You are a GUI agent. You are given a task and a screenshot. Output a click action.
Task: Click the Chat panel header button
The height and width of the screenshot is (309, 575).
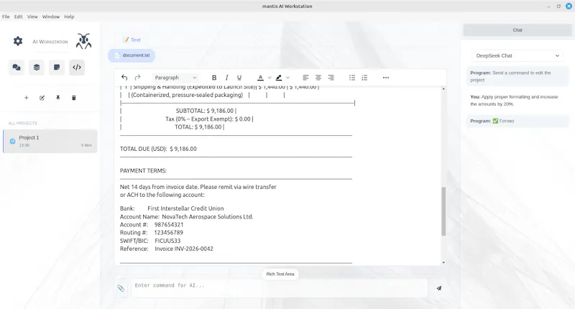(517, 30)
